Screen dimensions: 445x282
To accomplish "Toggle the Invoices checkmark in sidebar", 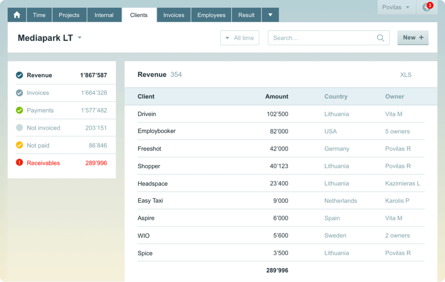I will 19,92.
